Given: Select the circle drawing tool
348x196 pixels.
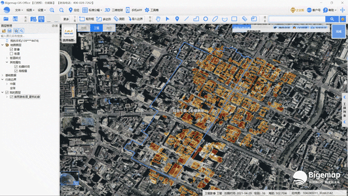Looking at the screenshot, I should [x=205, y=19].
